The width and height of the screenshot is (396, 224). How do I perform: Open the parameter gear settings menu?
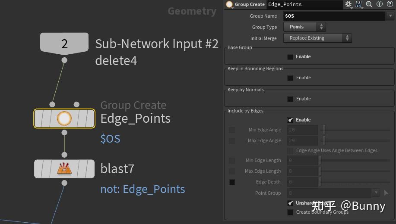[348, 4]
